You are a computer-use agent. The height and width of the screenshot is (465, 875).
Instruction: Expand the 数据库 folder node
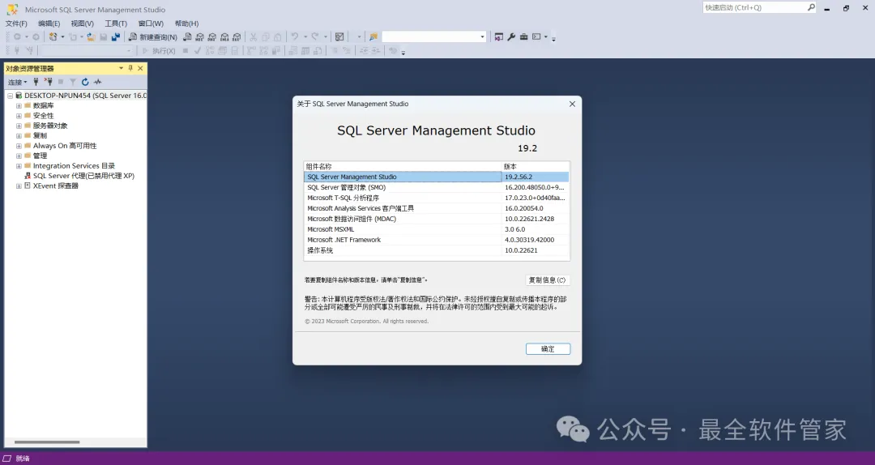19,105
